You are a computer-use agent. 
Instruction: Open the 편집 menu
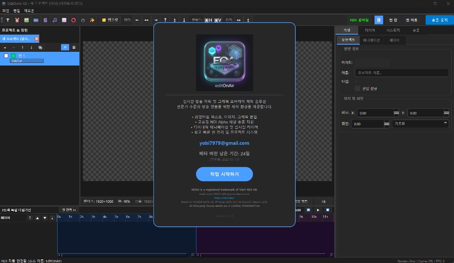[16, 11]
